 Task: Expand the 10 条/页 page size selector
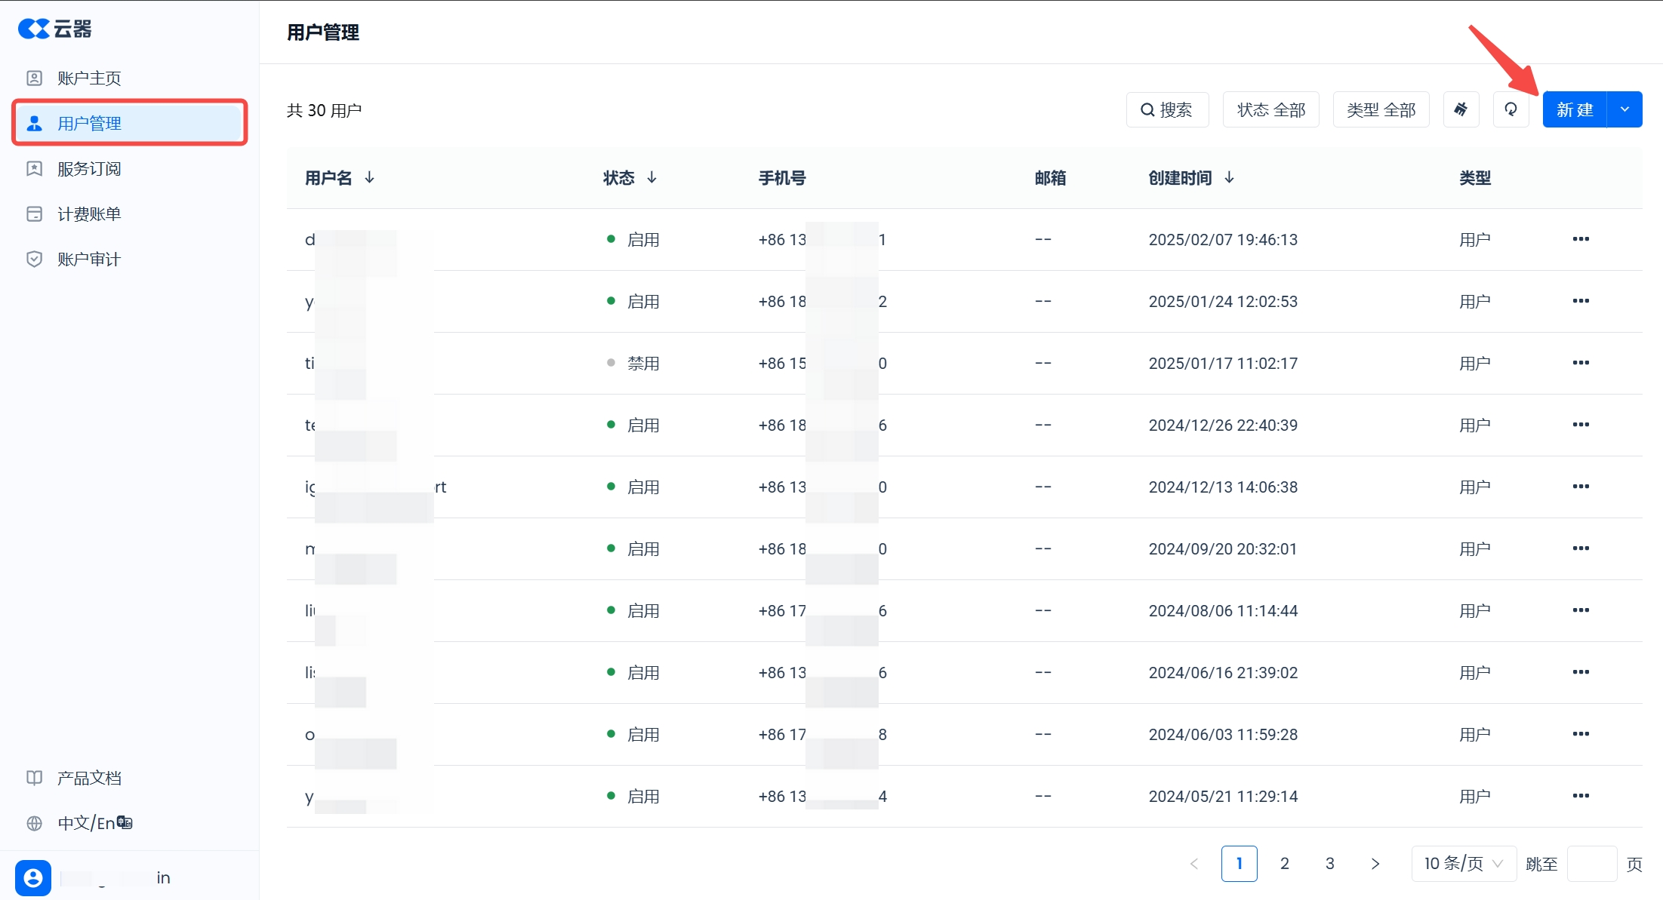tap(1463, 864)
